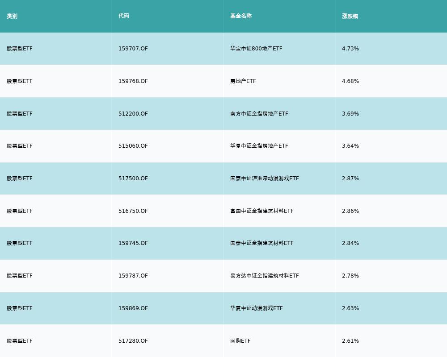Select 华夏中证全指房地产ETF row name

[259, 146]
